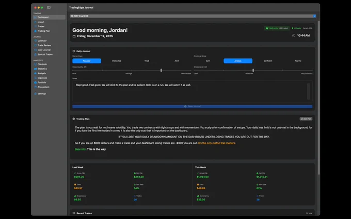Click Last Week Net P&L green dot icon
The height and width of the screenshot is (219, 351).
click(x=135, y=173)
